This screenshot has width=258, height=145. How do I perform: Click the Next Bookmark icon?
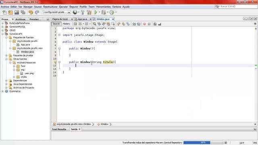(x=123, y=24)
